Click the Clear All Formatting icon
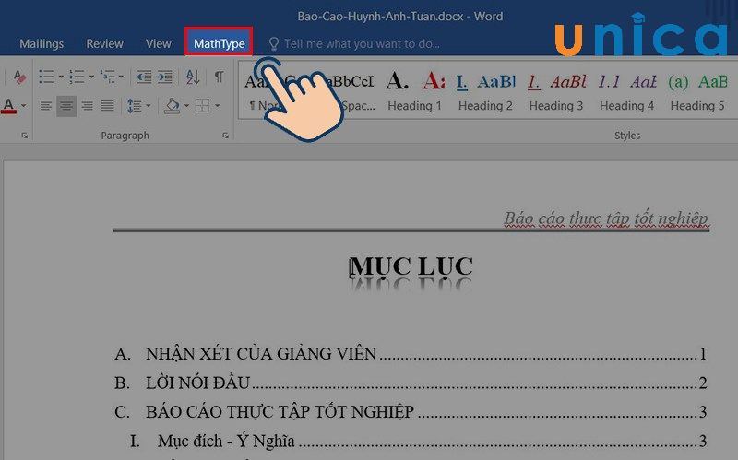This screenshot has width=738, height=460. pyautogui.click(x=19, y=77)
